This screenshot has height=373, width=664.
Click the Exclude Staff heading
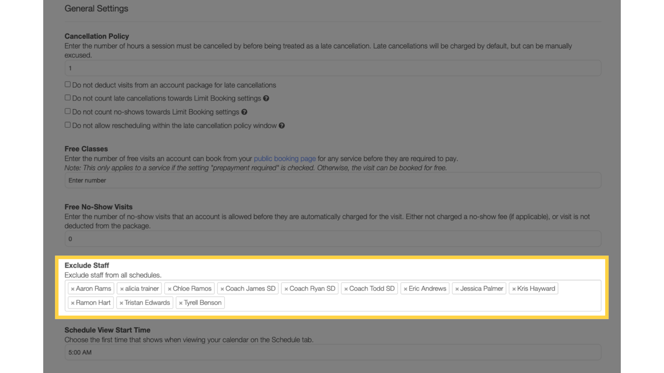click(87, 265)
